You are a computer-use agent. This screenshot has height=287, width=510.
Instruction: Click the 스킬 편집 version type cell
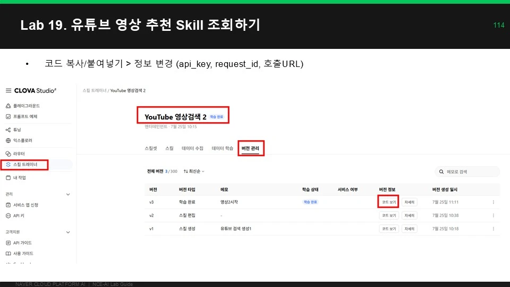(187, 215)
